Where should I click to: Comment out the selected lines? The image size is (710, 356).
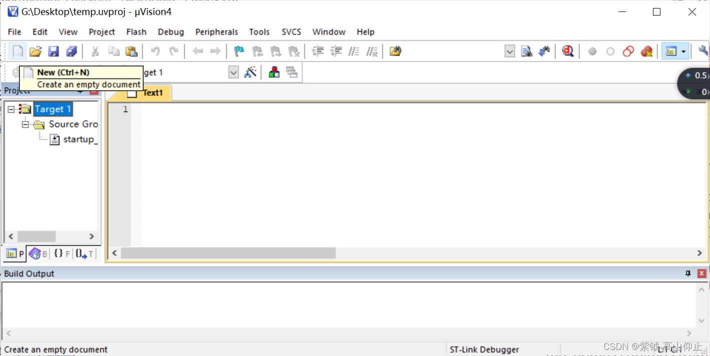(x=354, y=51)
